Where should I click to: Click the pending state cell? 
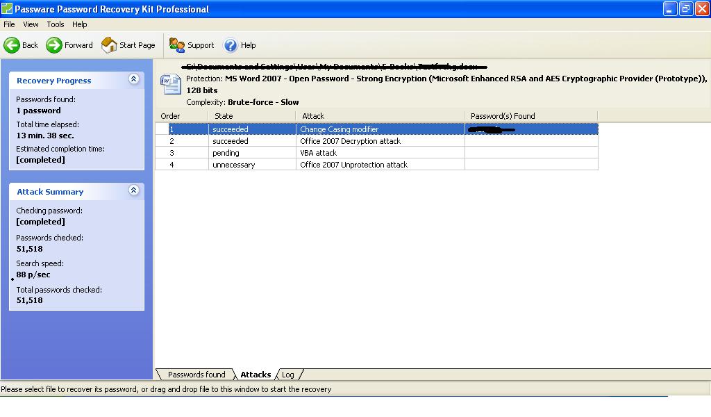coord(252,153)
